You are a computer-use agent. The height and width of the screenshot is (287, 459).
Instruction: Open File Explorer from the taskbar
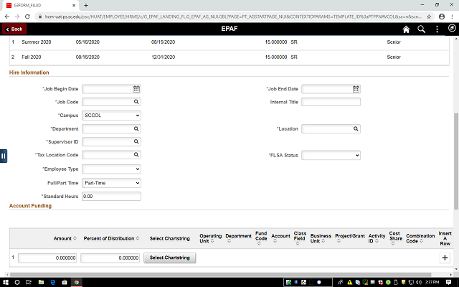coord(41,282)
